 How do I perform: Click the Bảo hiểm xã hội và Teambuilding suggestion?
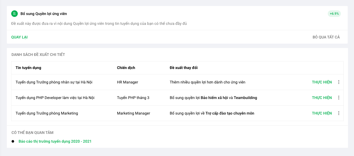(213, 98)
